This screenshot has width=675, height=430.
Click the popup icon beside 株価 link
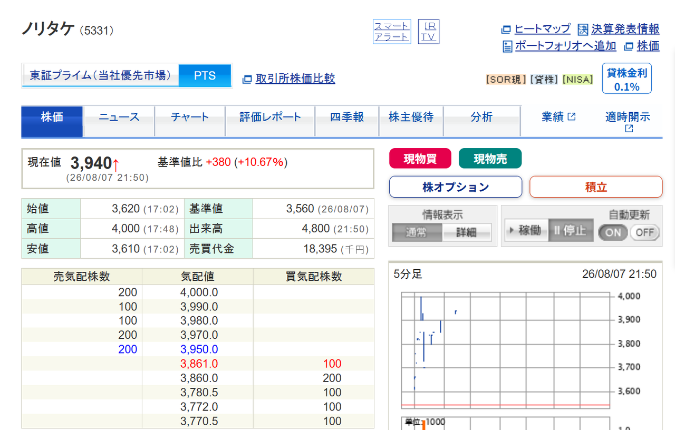[x=628, y=46]
